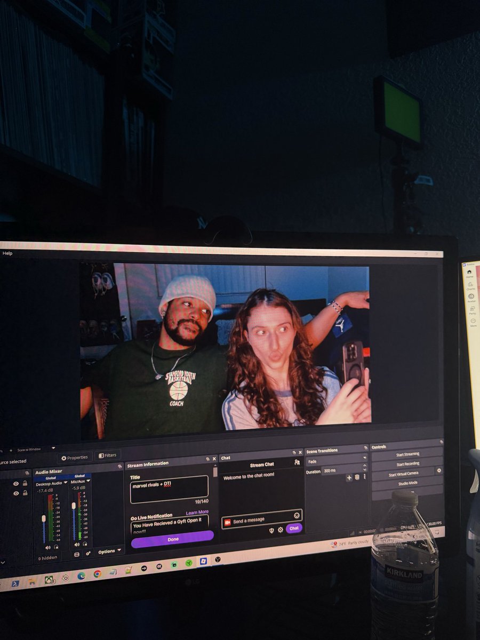
Task: Open Scale to Window preview dropdown
Action: tap(35, 449)
